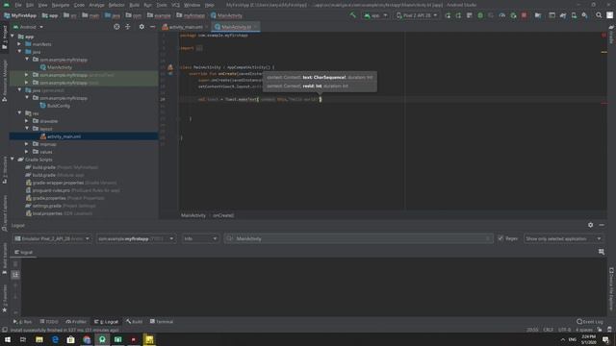616x346 pixels.
Task: Click Scroll from Source target icon
Action: (116, 27)
